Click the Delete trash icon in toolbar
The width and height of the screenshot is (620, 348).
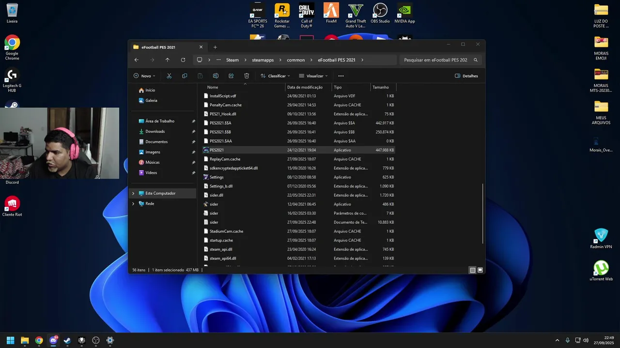point(247,76)
